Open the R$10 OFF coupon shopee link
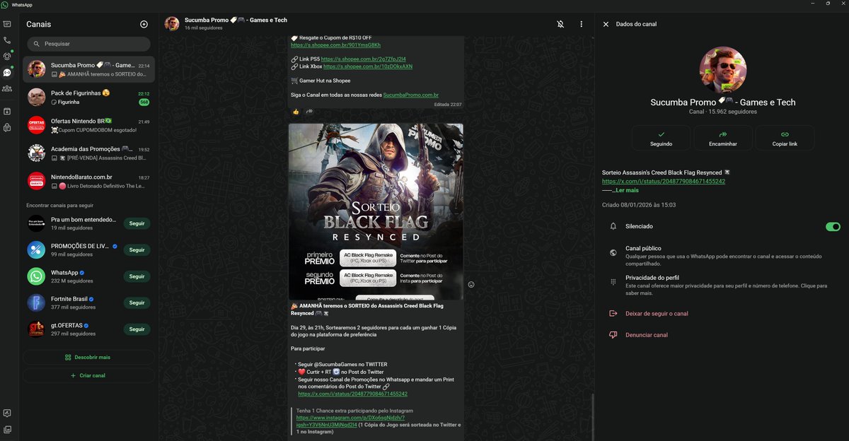 coord(336,45)
